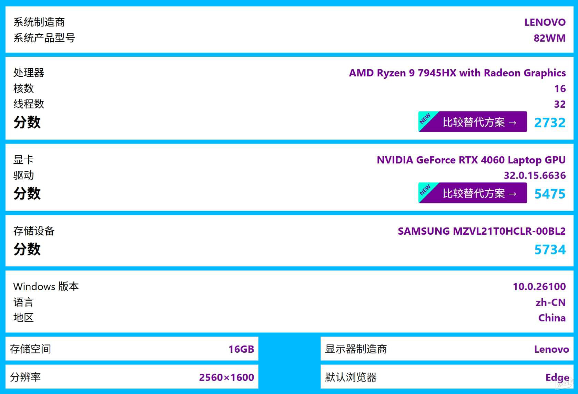The image size is (578, 394).
Task: Click the Edge default browser value
Action: click(557, 377)
